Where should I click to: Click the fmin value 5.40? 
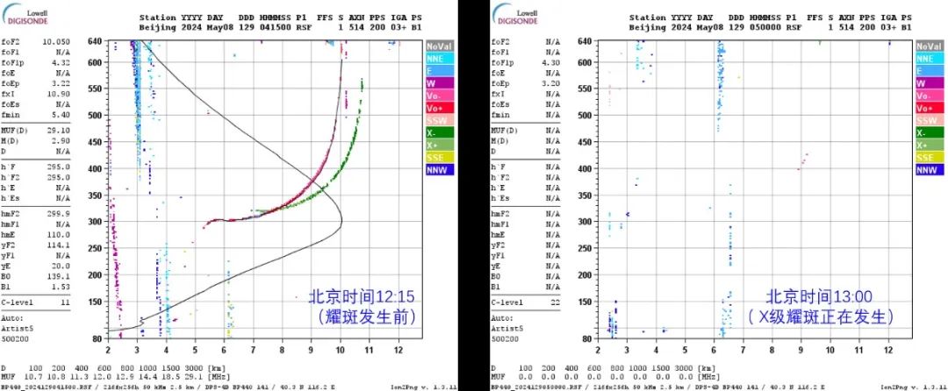61,115
